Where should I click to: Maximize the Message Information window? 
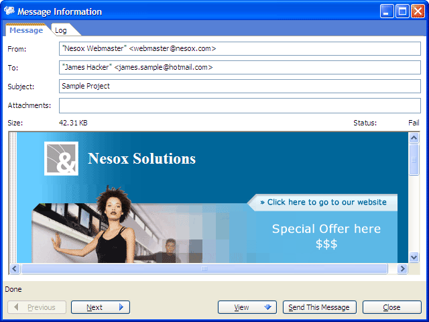[402, 11]
